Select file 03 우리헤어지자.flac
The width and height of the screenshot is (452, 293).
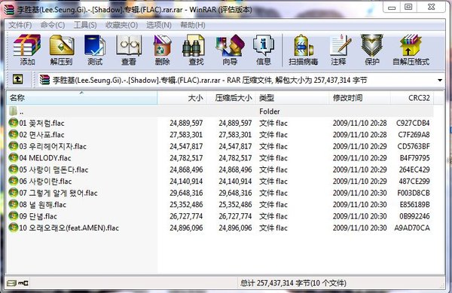53,146
